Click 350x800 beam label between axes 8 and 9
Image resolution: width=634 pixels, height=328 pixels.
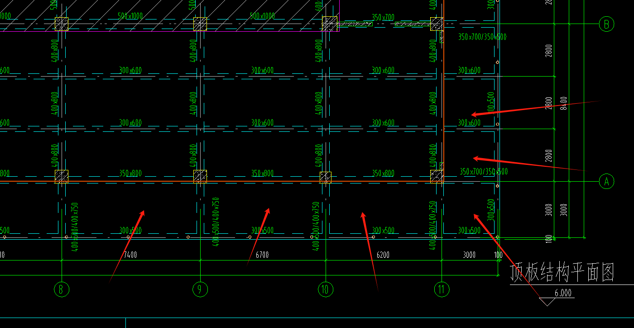pyautogui.click(x=130, y=173)
